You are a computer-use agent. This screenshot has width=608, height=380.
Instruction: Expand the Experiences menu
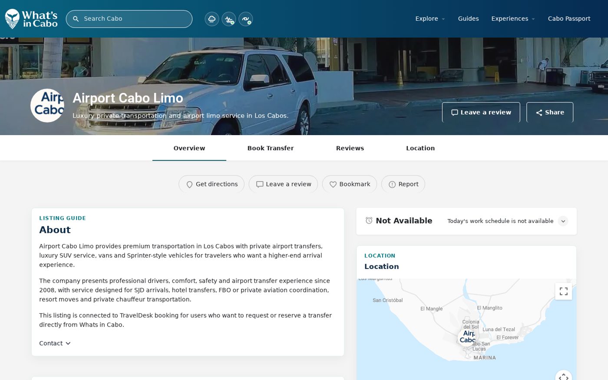coord(513,19)
